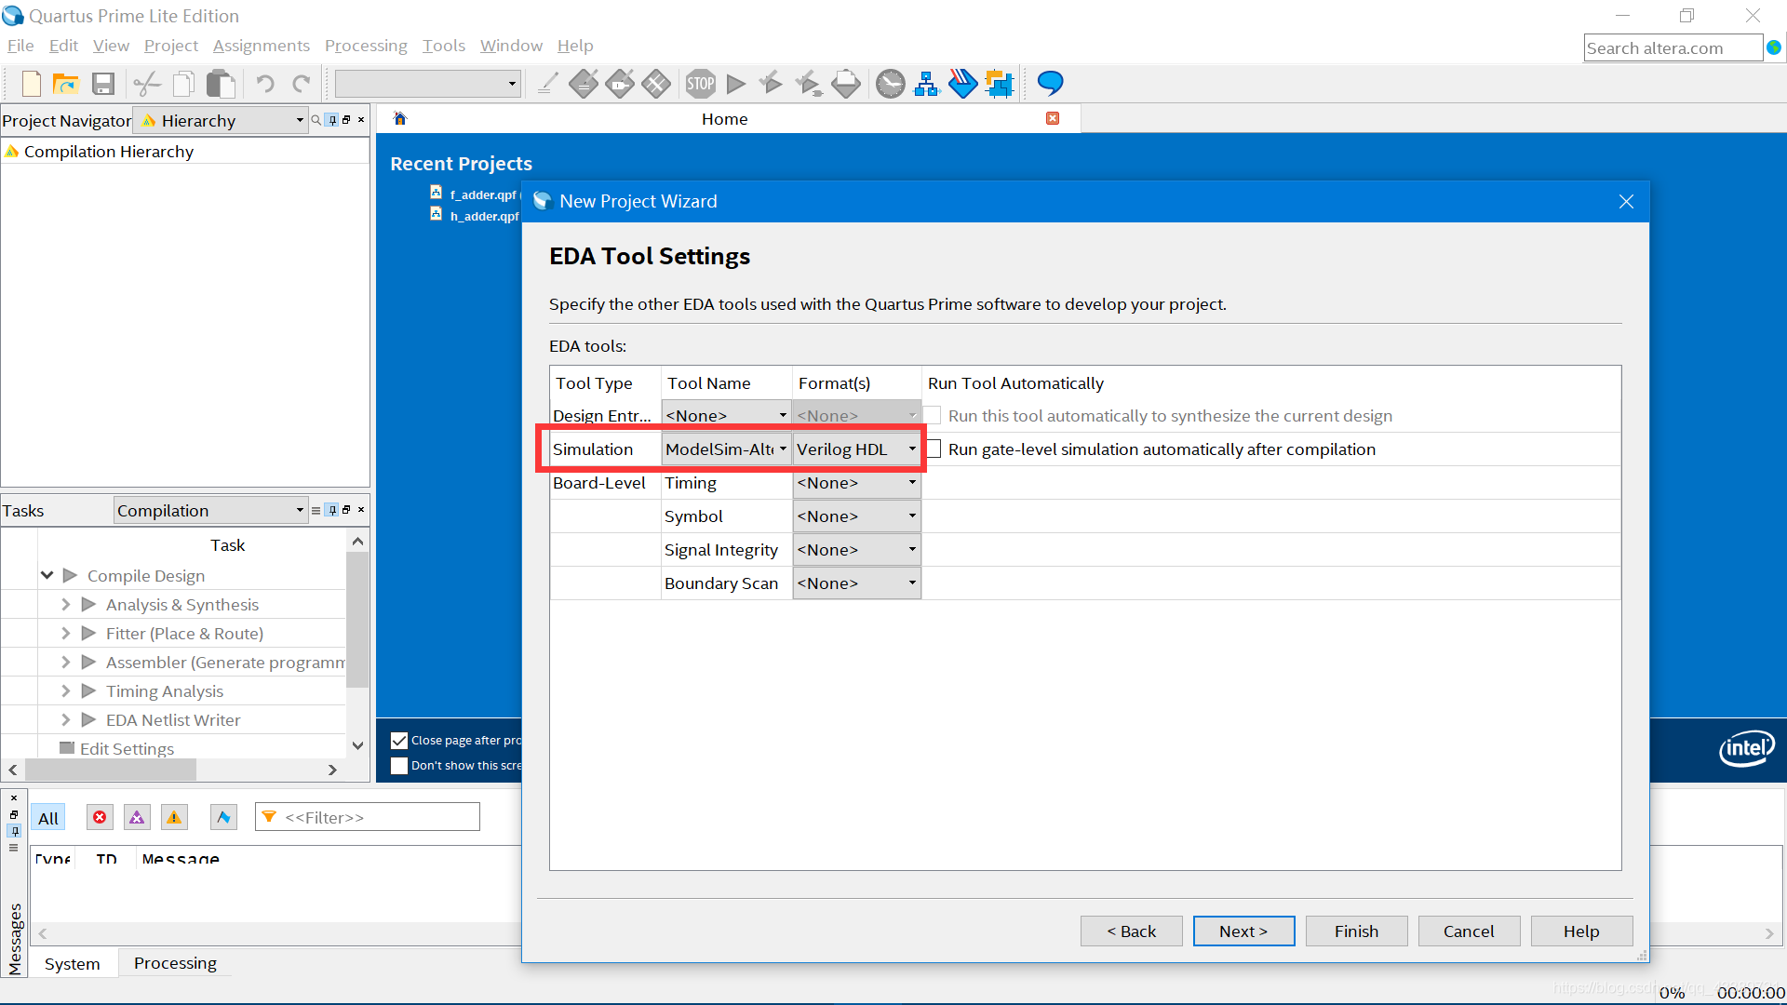Click the blue speech bubble help icon

click(x=1050, y=84)
